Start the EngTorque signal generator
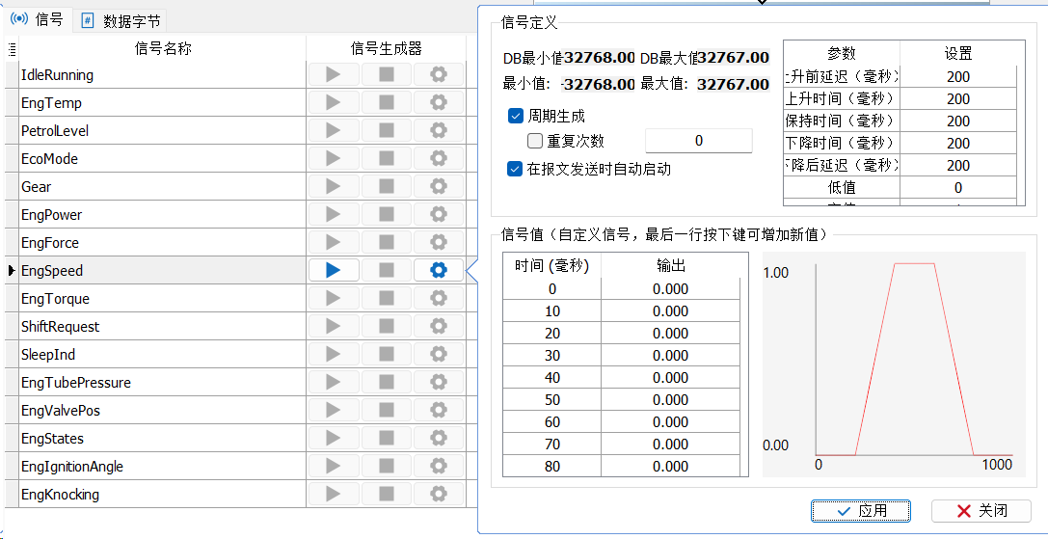The width and height of the screenshot is (1048, 539). 334,298
